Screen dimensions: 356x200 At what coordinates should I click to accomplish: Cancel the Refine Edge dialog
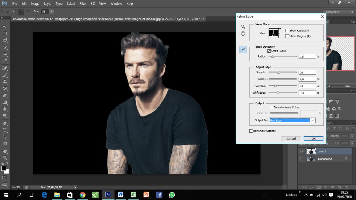291,138
